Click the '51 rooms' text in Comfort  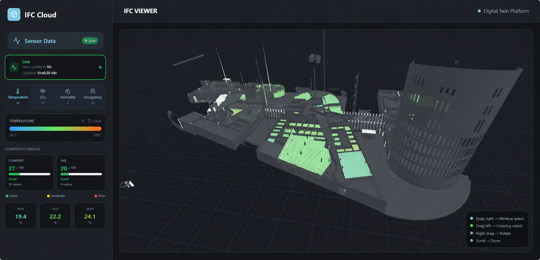tap(15, 184)
